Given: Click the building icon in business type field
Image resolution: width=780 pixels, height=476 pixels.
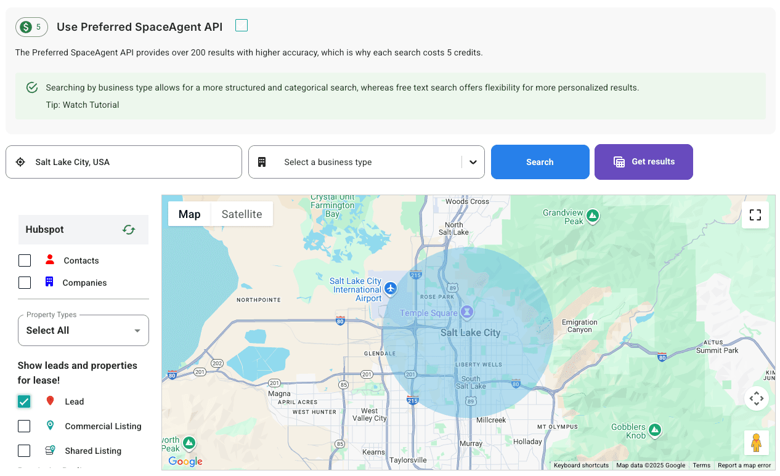Looking at the screenshot, I should pyautogui.click(x=262, y=162).
